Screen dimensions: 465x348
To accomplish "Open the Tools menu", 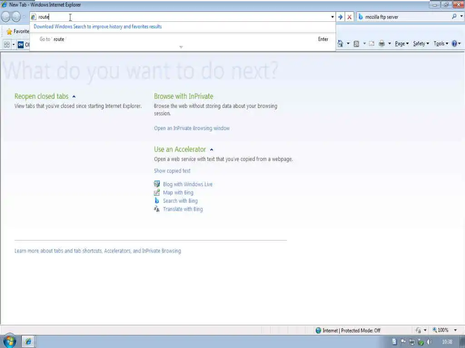I will click(441, 44).
